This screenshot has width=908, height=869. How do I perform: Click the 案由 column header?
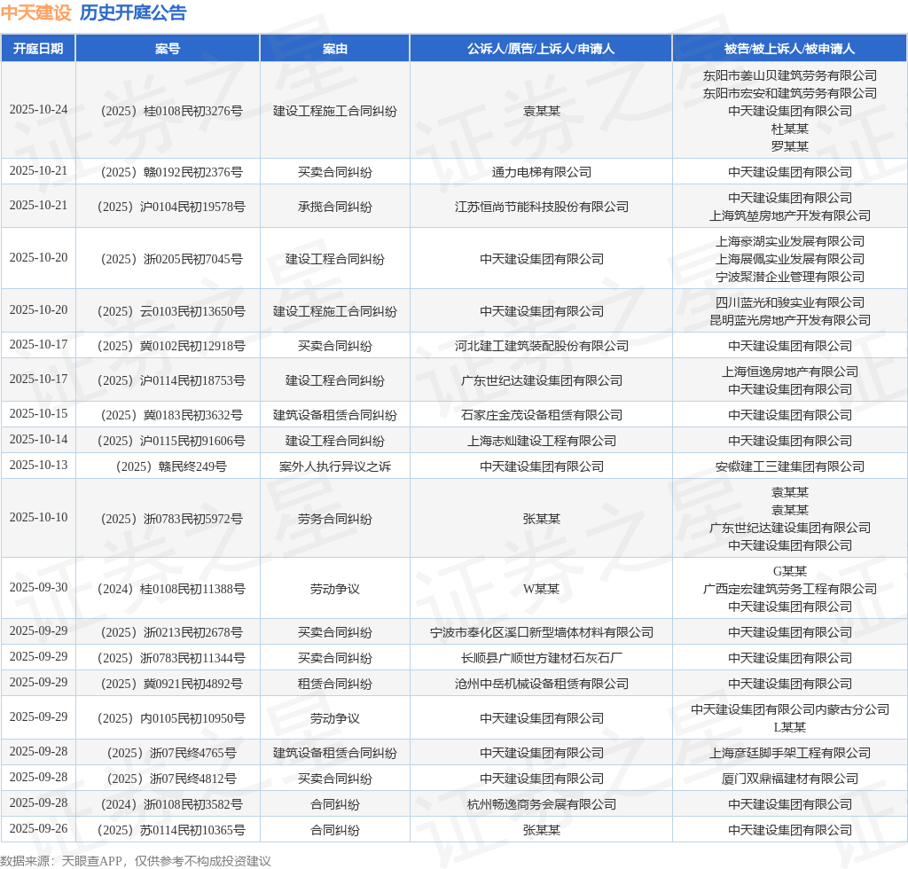click(x=334, y=49)
